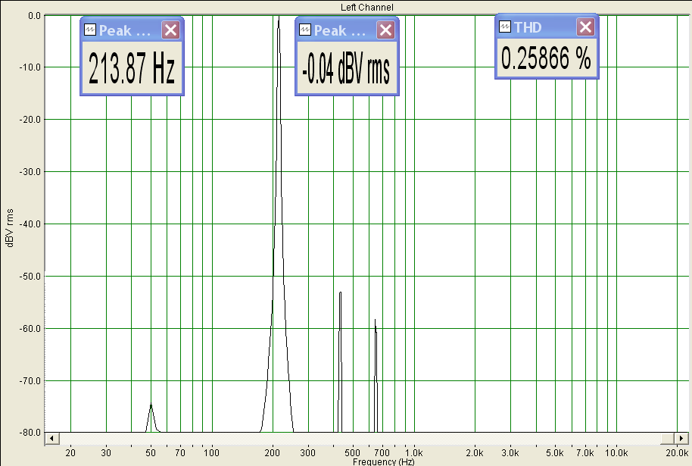
Task: Click the 2.0k frequency axis tick label
Action: 475,453
